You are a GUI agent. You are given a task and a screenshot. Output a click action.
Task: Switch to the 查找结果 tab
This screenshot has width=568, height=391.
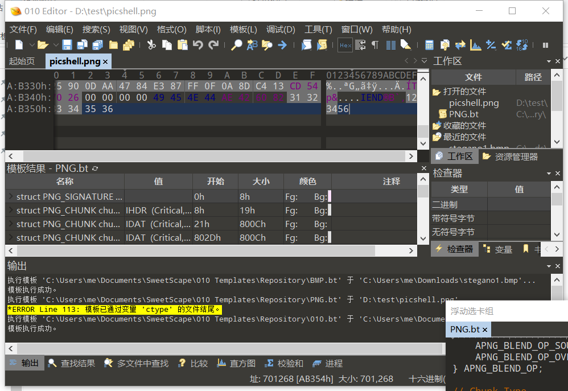click(x=72, y=364)
